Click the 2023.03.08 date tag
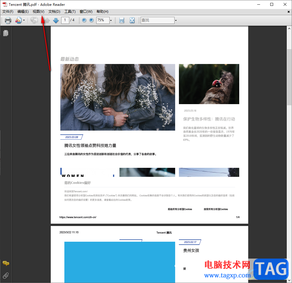 pyautogui.click(x=72, y=137)
